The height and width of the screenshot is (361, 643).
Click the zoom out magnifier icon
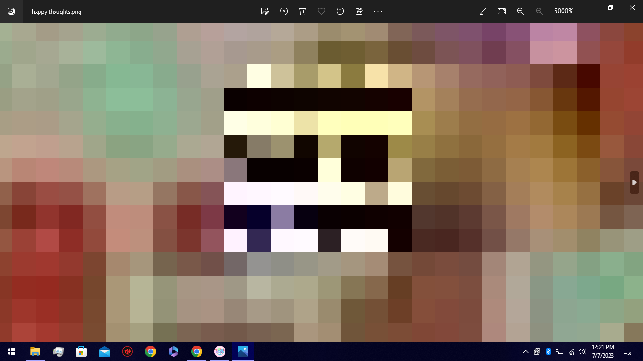coord(521,11)
